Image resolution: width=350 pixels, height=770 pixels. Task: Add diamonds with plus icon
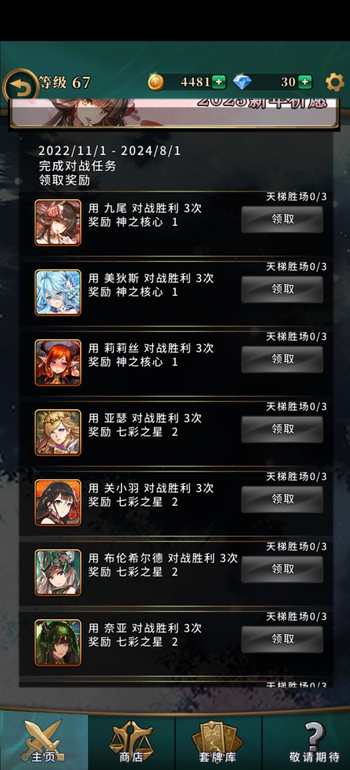click(x=305, y=82)
